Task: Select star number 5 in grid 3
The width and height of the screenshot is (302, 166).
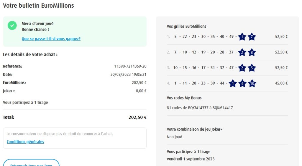Action: click(252, 68)
